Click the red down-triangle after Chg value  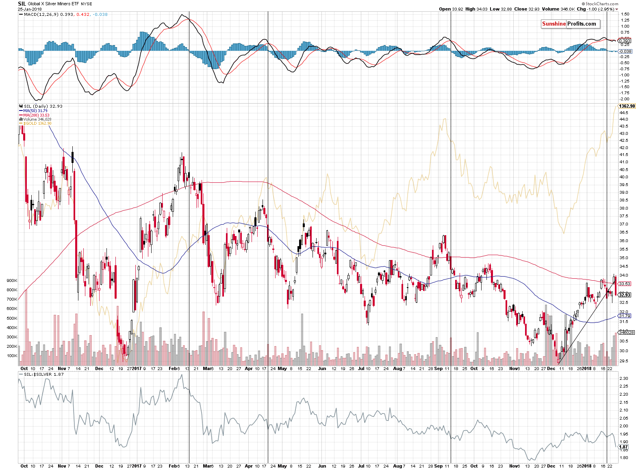point(616,9)
